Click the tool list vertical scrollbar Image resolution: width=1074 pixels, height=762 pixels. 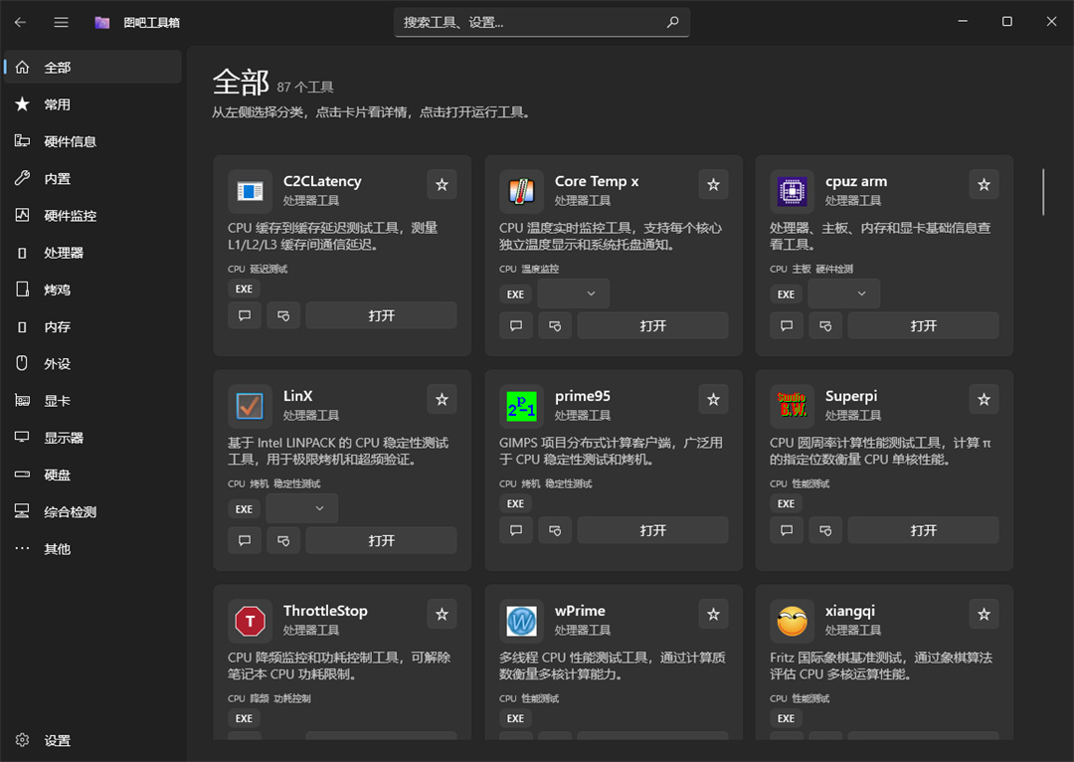pyautogui.click(x=1043, y=192)
